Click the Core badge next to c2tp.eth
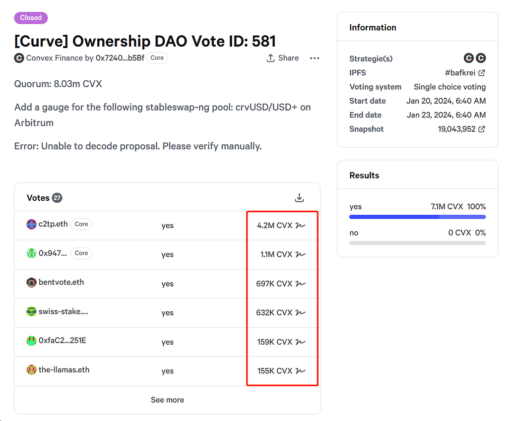 tap(81, 224)
